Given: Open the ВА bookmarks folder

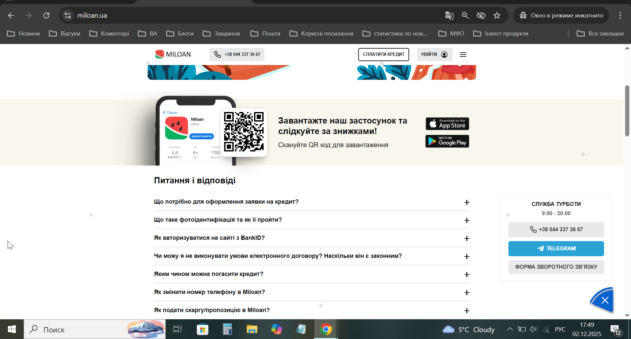Looking at the screenshot, I should (148, 34).
